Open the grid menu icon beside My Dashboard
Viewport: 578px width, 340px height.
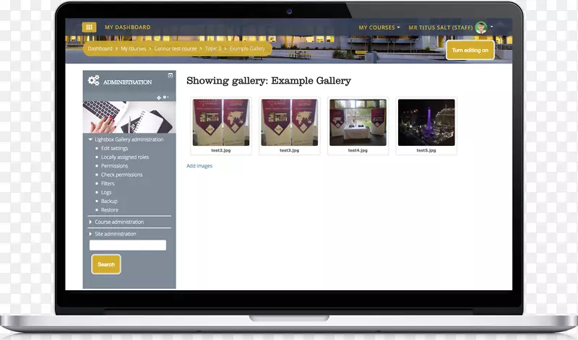89,27
